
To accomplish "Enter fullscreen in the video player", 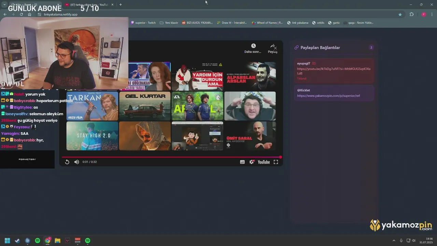I will pos(276,162).
